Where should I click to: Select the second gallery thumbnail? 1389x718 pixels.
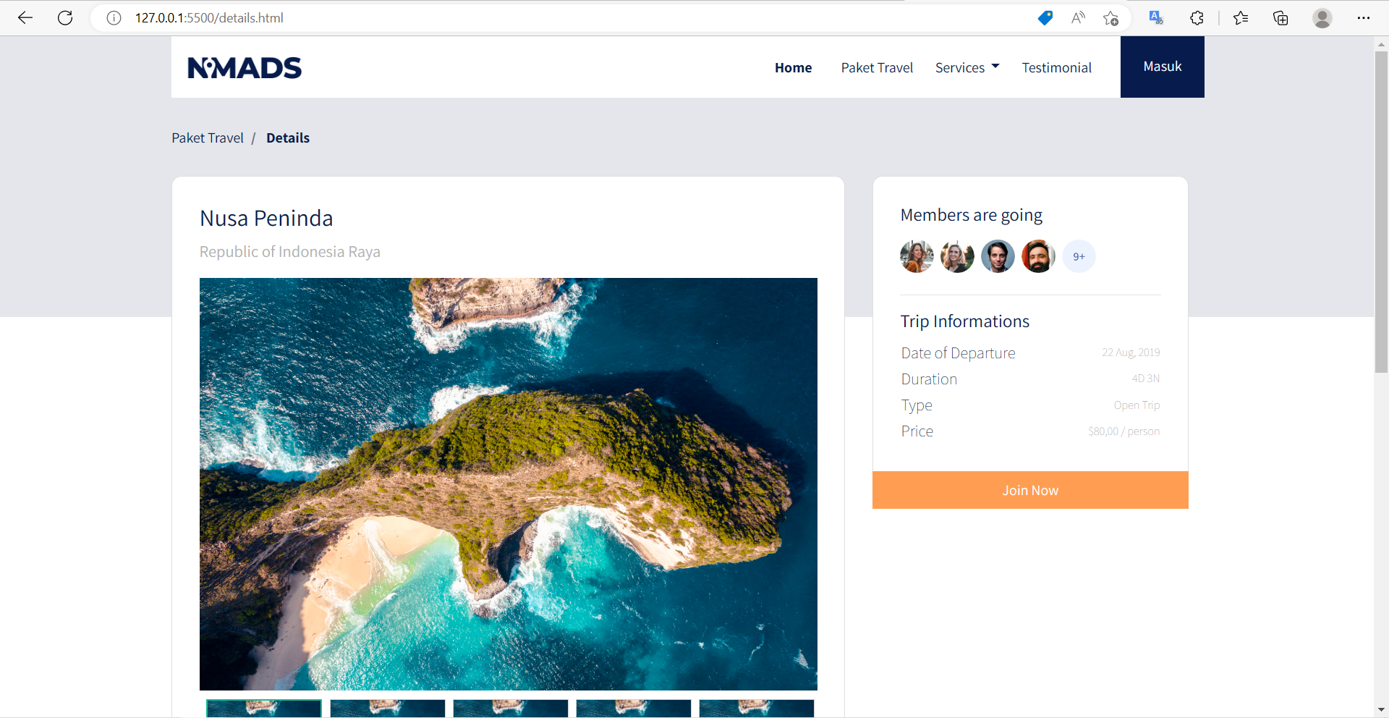click(x=388, y=708)
